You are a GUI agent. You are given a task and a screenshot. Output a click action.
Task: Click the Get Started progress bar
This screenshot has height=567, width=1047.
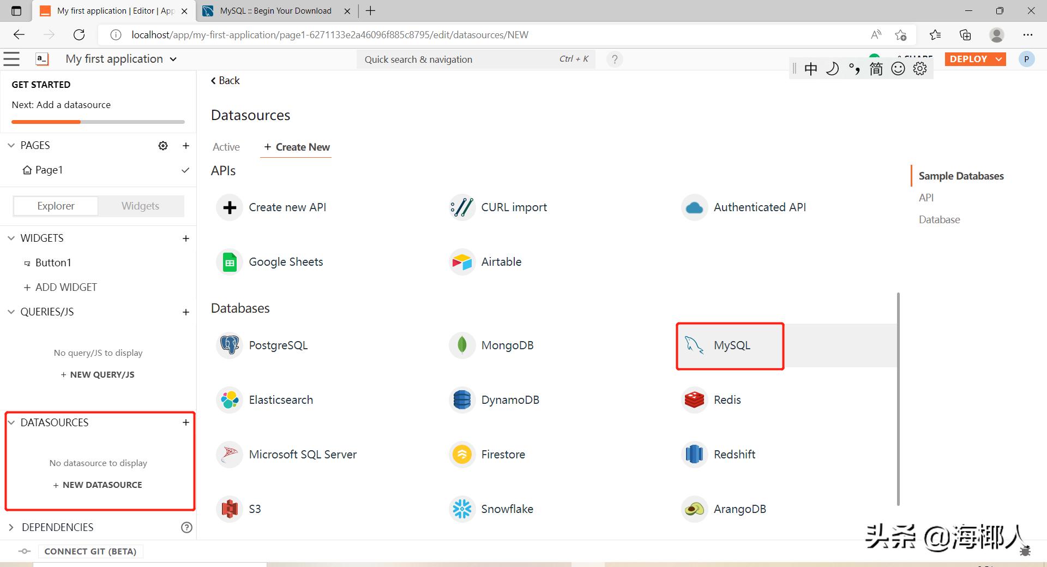pos(98,122)
